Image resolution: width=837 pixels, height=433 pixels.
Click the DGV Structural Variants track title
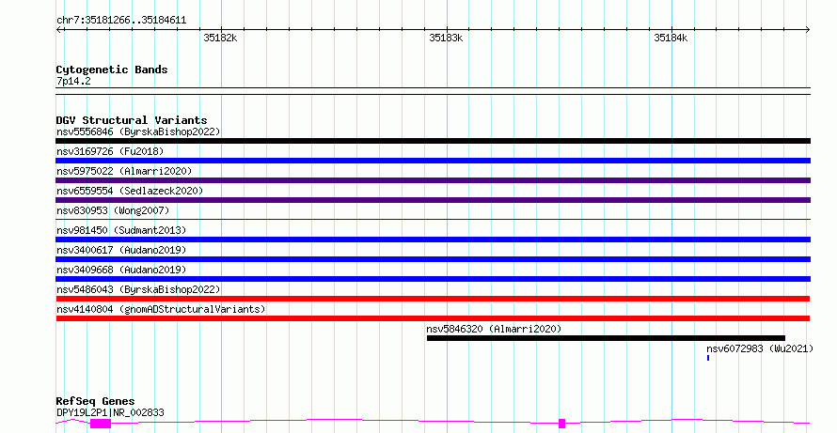[132, 120]
